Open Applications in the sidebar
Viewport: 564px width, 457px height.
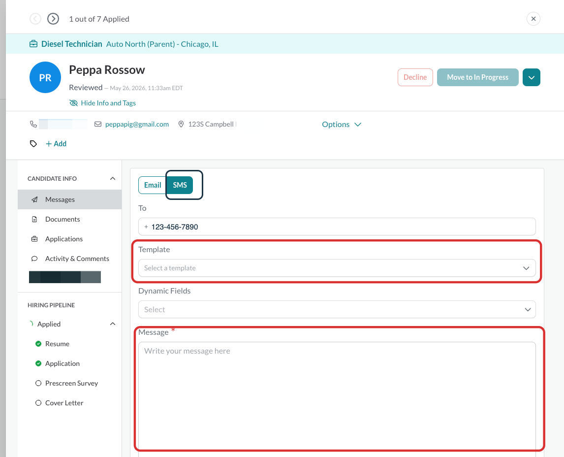coord(70,239)
